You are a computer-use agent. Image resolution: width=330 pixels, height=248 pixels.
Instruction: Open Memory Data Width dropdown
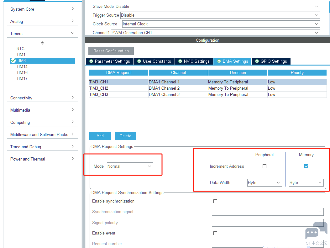click(x=306, y=182)
